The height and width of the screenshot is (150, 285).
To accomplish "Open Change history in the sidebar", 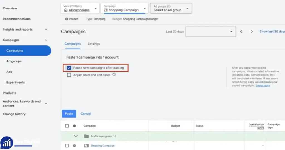I will point(14,114).
